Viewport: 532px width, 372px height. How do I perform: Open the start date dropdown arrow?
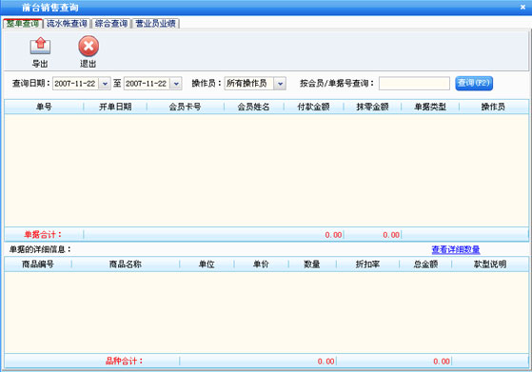pyautogui.click(x=105, y=84)
